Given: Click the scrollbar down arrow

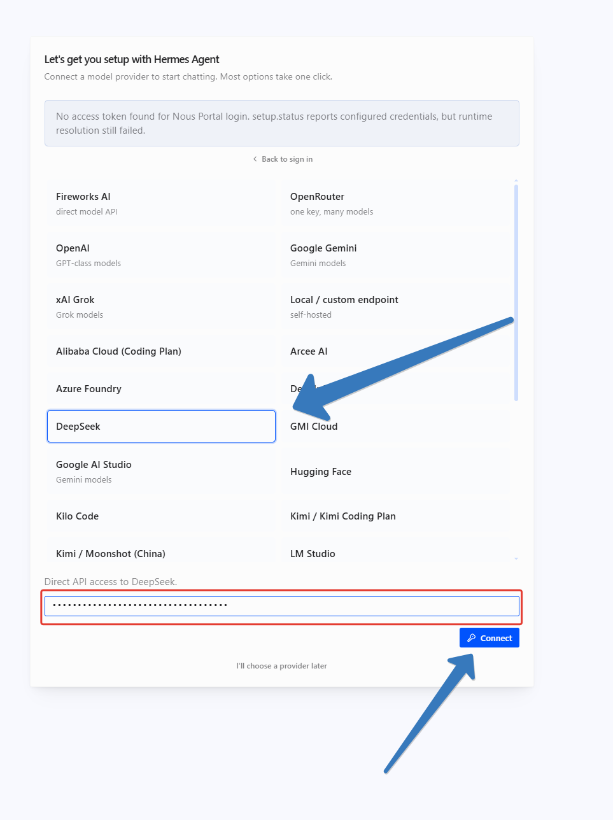Looking at the screenshot, I should coord(516,558).
